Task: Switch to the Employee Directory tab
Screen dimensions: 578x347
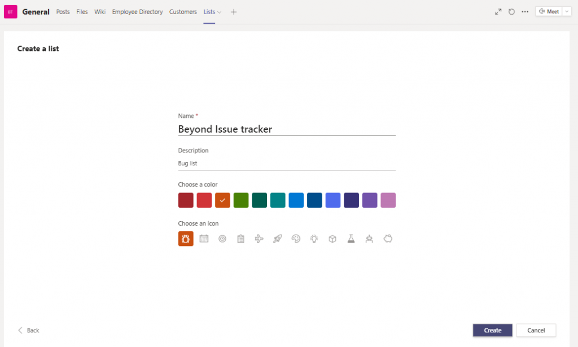Action: pyautogui.click(x=137, y=12)
